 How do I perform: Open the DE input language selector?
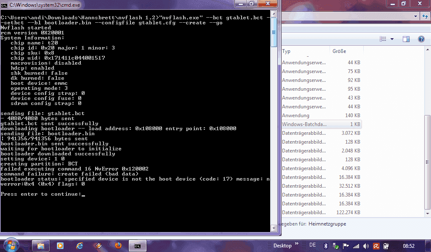tap(313, 245)
